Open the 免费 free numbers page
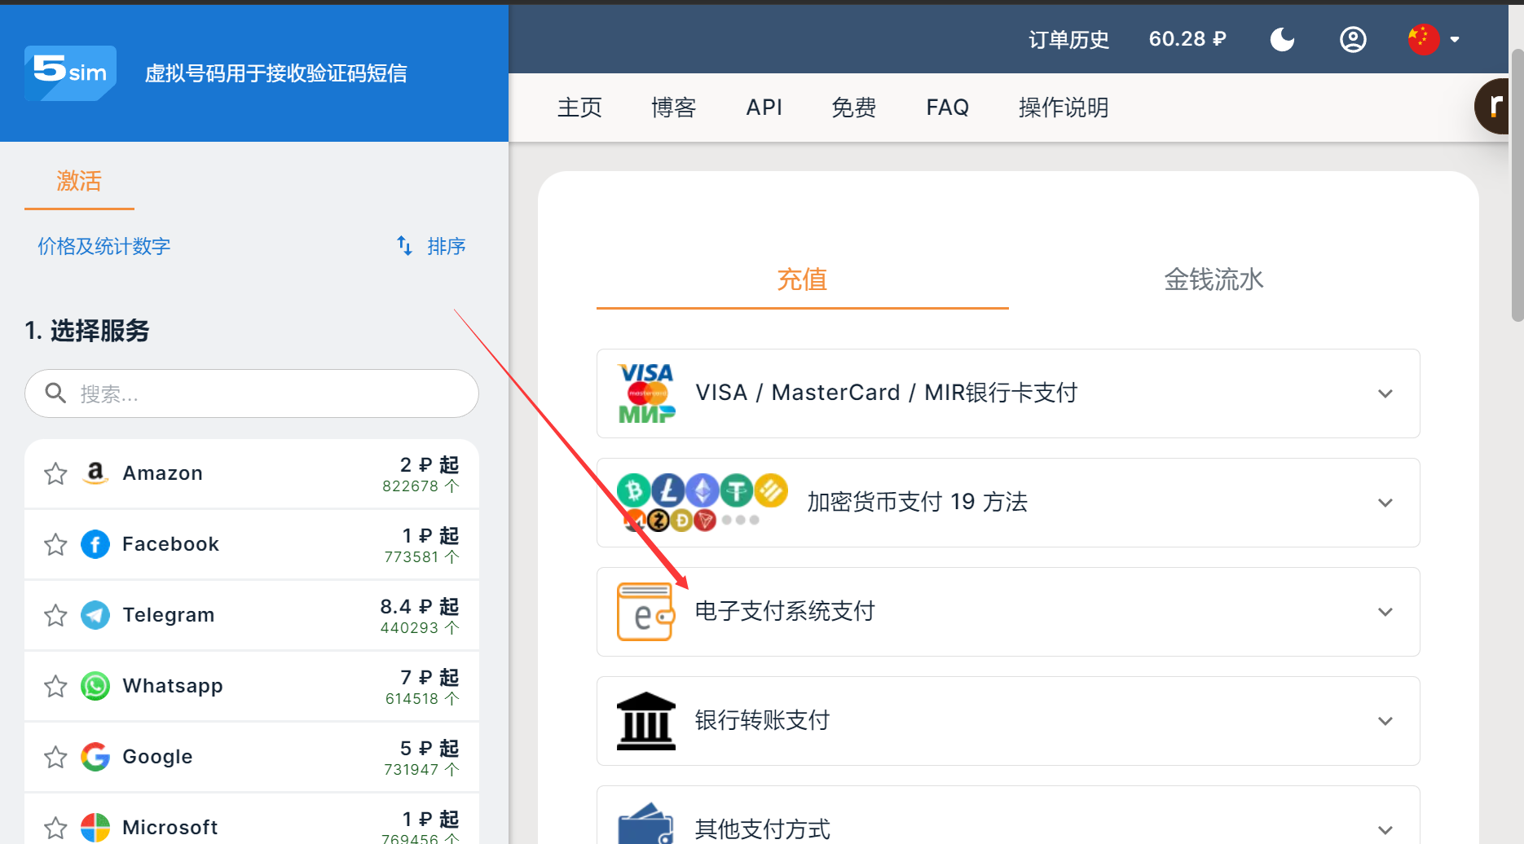Screen dimensions: 1524x844 (x=853, y=108)
